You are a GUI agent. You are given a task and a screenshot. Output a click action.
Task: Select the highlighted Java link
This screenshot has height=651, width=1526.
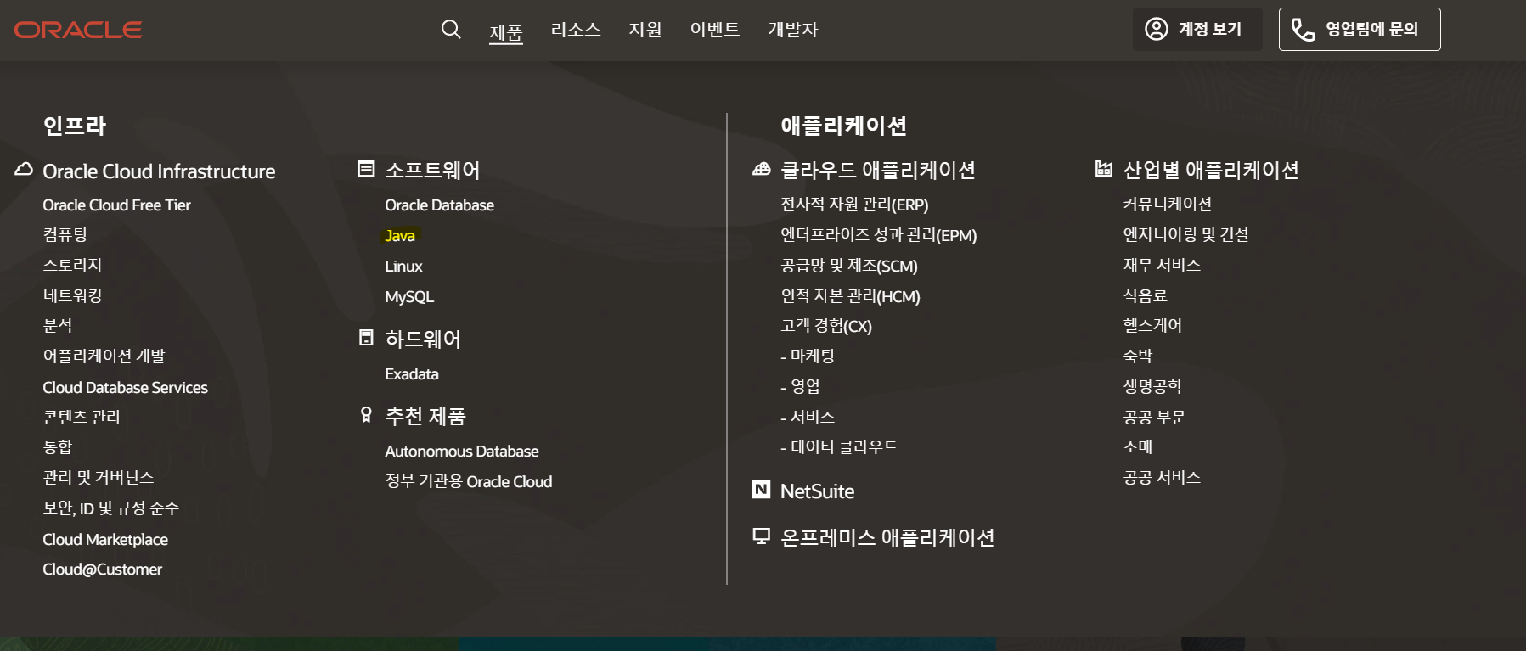[400, 236]
